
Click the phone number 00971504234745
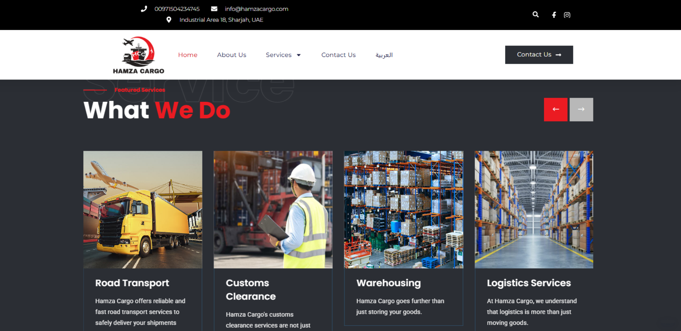tap(177, 9)
